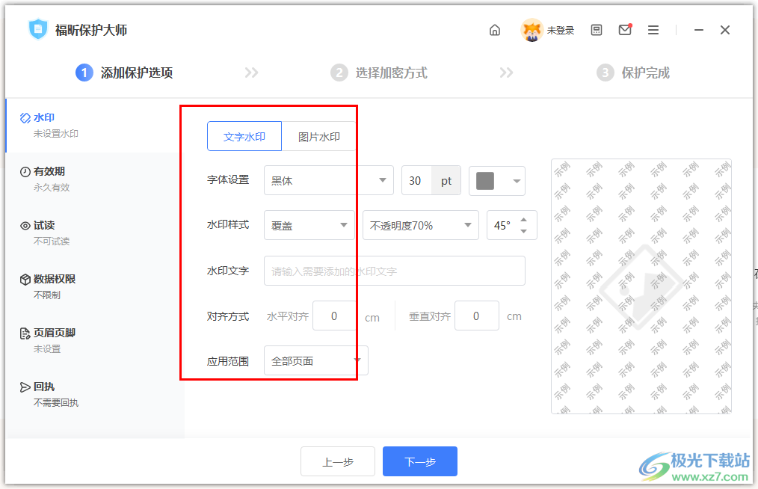Close the 福昕保护大师 window
The height and width of the screenshot is (489, 758).
pos(724,30)
